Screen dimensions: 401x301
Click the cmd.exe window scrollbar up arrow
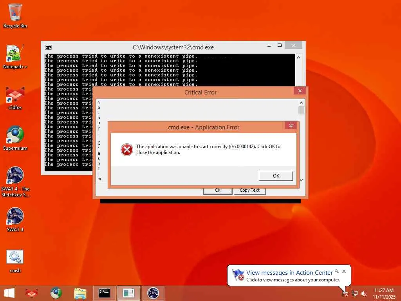click(x=298, y=57)
